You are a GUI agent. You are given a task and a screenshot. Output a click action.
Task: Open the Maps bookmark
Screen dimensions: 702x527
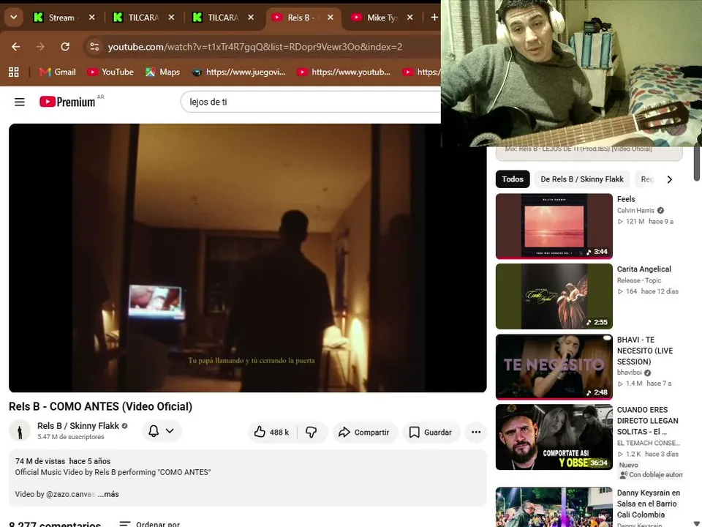[x=162, y=72]
